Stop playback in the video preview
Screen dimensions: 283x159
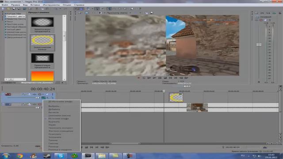coord(165,78)
